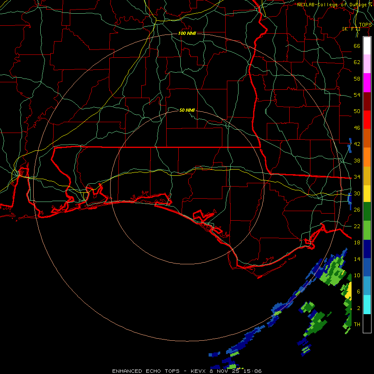Viewport: 374px width, 374px height.
Task: Pick the bright orange legend swatch
Action: click(x=367, y=157)
